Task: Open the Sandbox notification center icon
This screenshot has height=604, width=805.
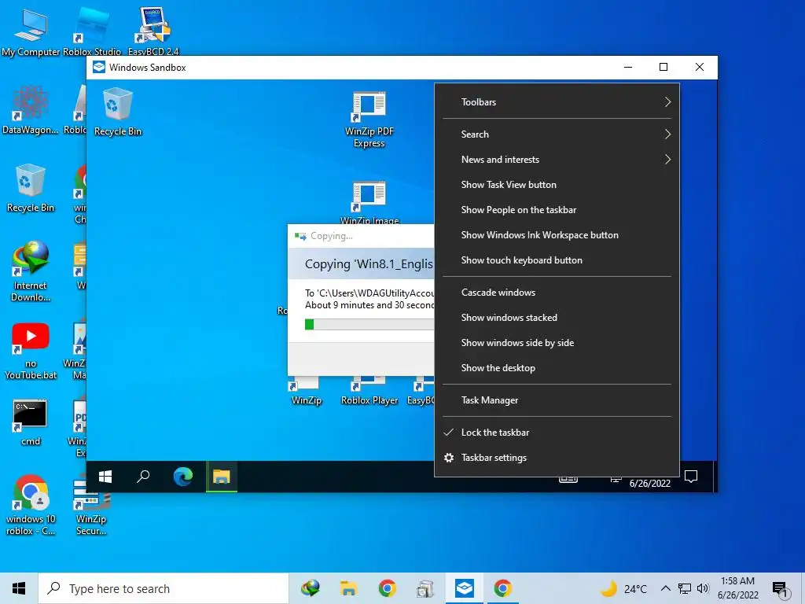Action: point(691,477)
